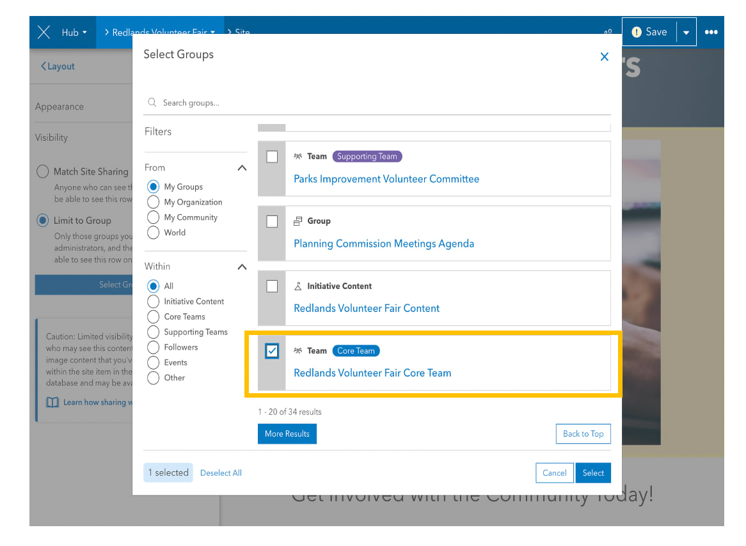Uncheck Redlands Volunteer Fair Core Team
The image size is (746, 546).
272,350
